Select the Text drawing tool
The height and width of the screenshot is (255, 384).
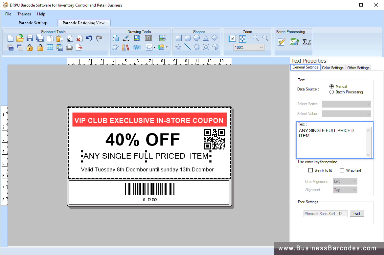(x=115, y=38)
